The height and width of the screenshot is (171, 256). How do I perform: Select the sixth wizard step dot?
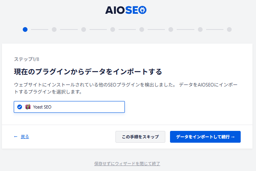pyautogui.click(x=171, y=29)
